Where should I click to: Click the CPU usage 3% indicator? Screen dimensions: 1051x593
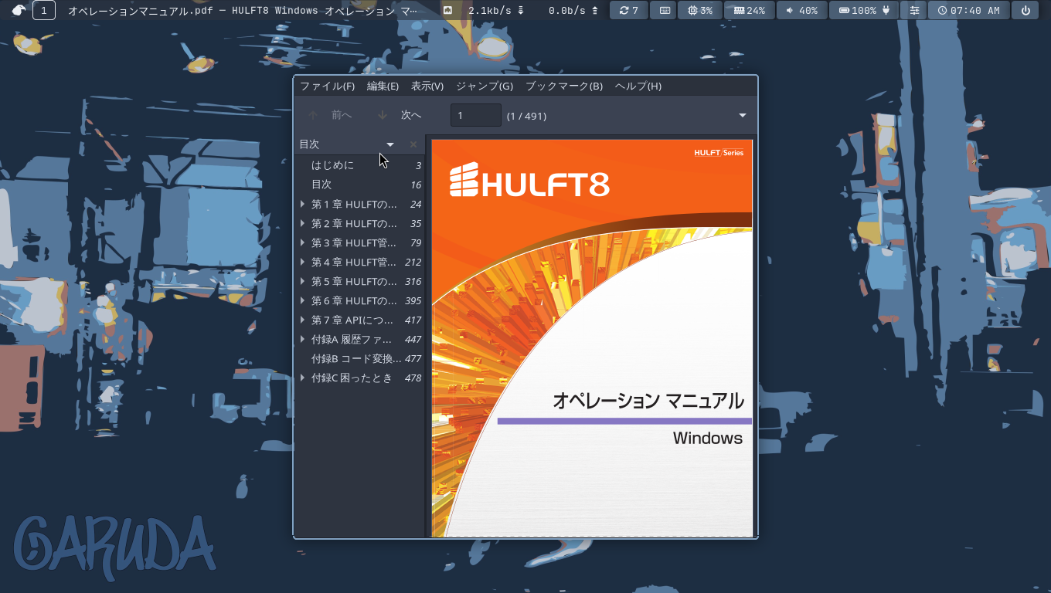coord(700,10)
